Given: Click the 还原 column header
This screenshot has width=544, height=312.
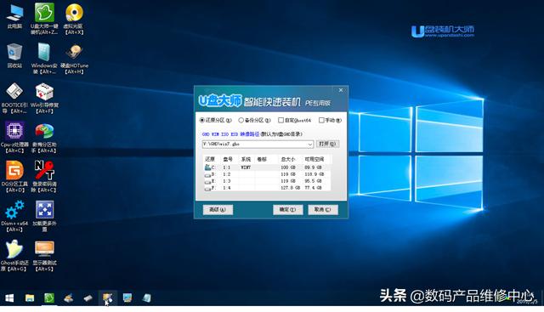Looking at the screenshot, I should pyautogui.click(x=210, y=159).
